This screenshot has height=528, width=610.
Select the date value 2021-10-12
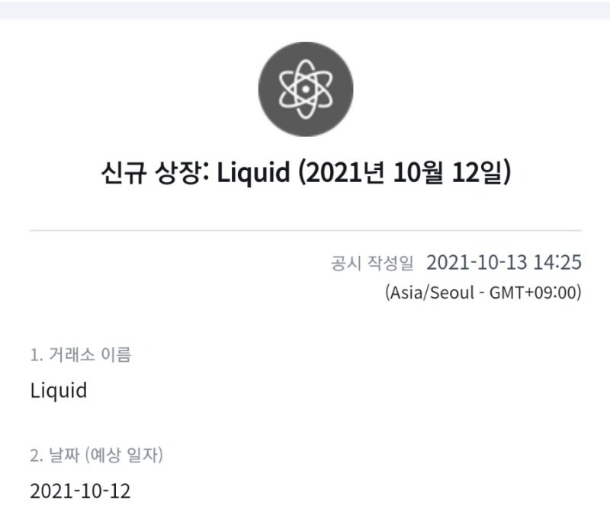[80, 491]
